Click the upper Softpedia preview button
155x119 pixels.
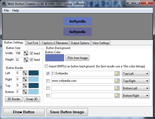[x=77, y=21]
